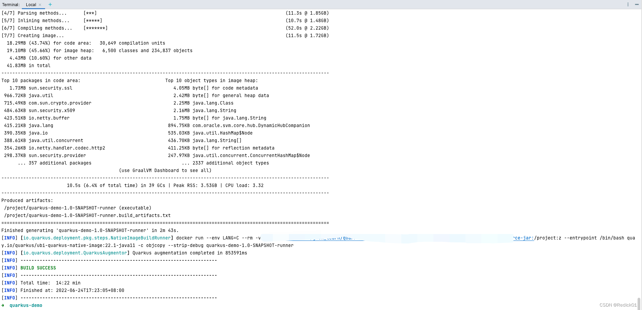Click 'Produced artifacts:' line

pos(27,200)
